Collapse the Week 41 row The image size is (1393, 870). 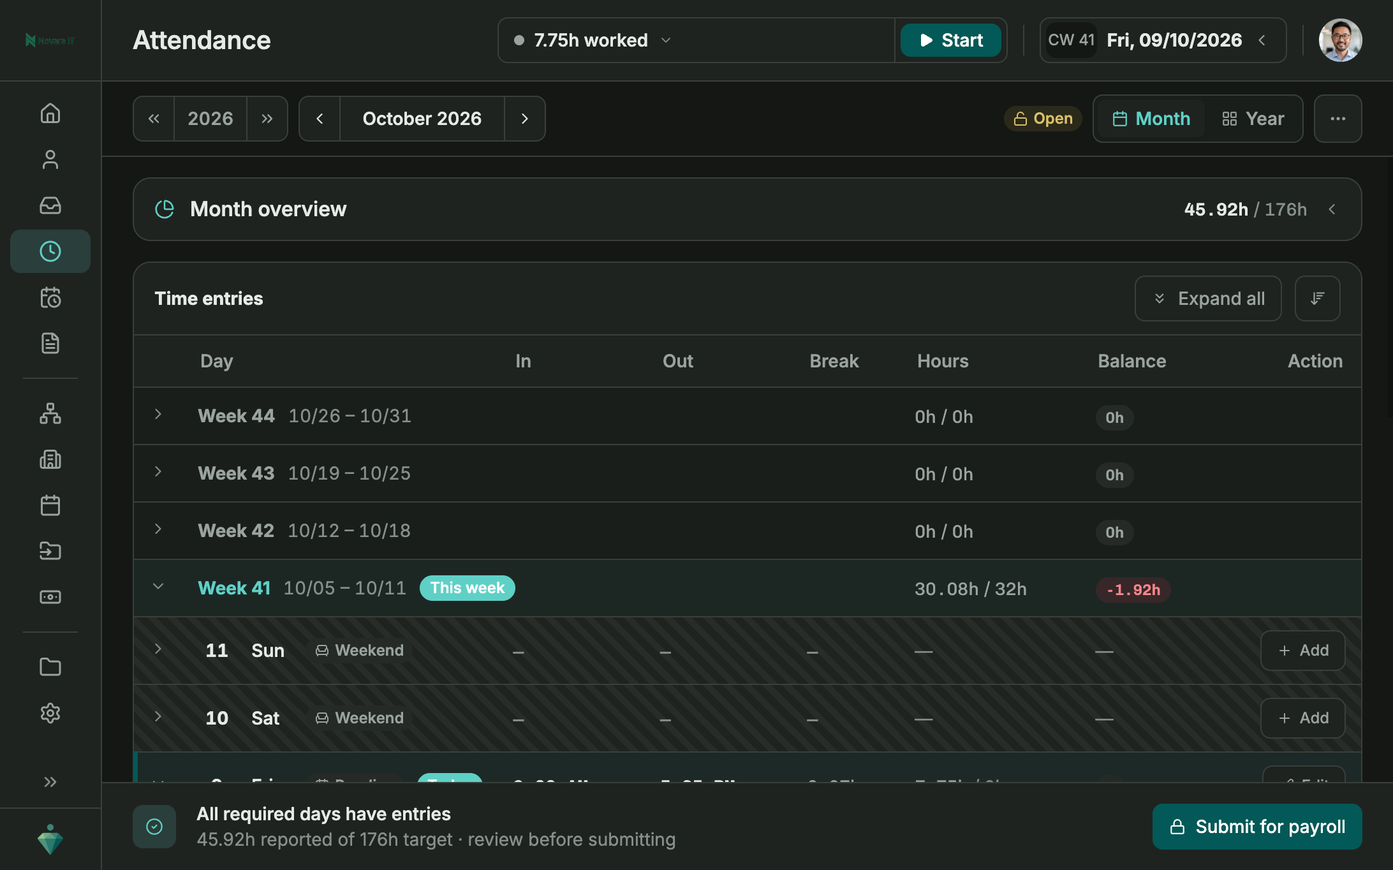pos(158,587)
